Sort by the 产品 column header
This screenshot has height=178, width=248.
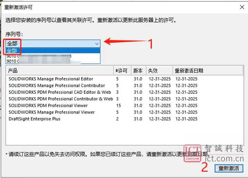[x=60, y=71]
